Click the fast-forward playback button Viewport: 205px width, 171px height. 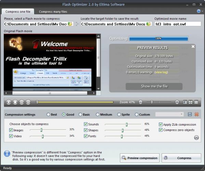pos(28,102)
